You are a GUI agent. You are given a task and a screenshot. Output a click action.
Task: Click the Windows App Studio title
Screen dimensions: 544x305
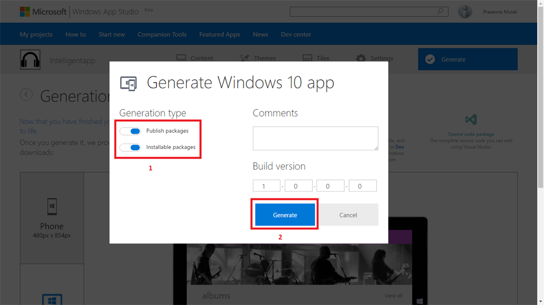coord(105,12)
